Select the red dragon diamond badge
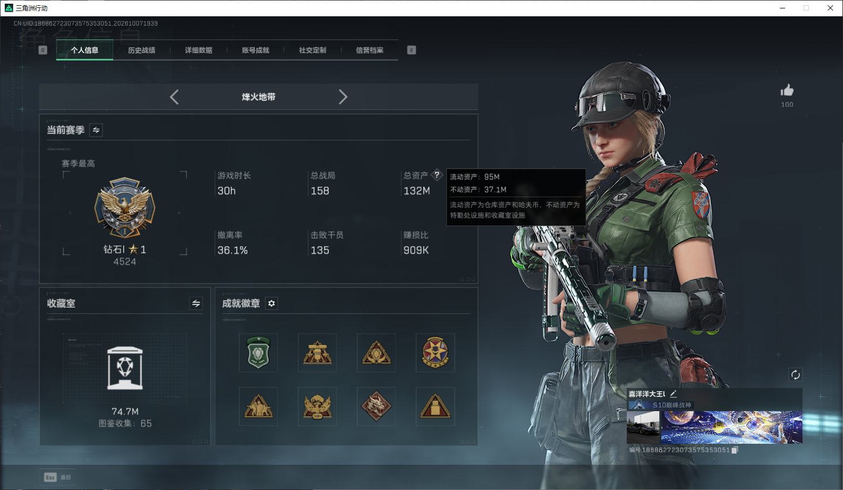This screenshot has height=490, width=843. click(376, 406)
